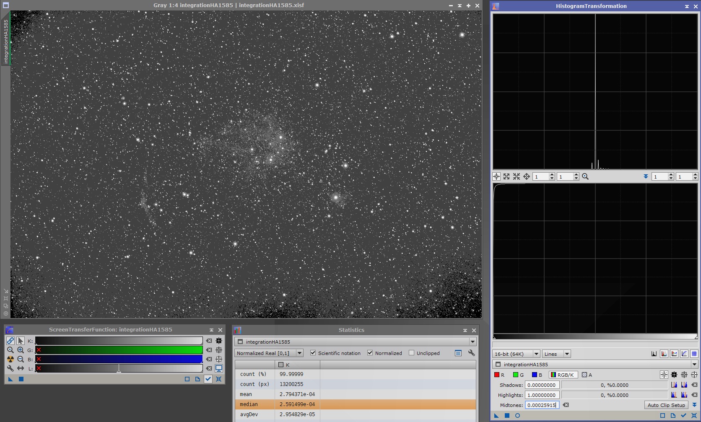The image size is (701, 422).
Task: Collapse the output histogram with blue double-arrow
Action: (x=646, y=176)
